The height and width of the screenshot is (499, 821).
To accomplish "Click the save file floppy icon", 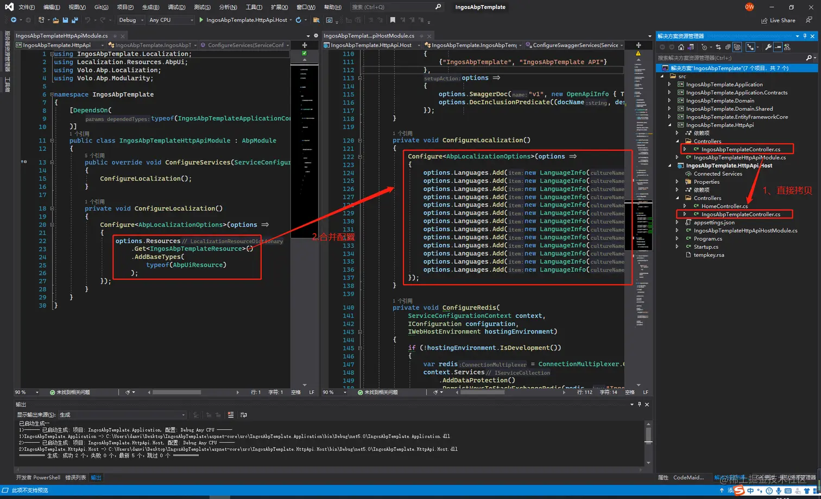I will pos(66,20).
